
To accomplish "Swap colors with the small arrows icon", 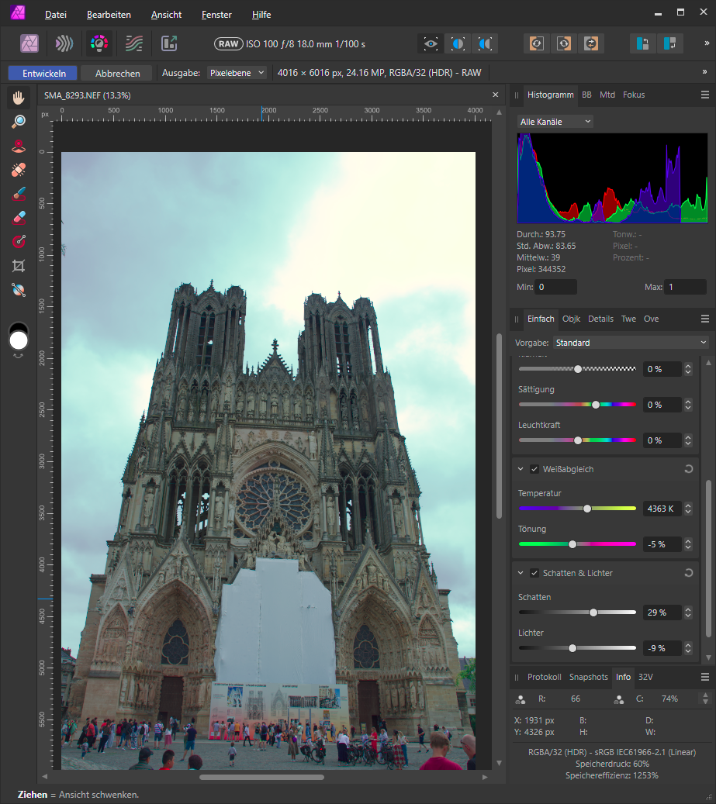I will 19,356.
